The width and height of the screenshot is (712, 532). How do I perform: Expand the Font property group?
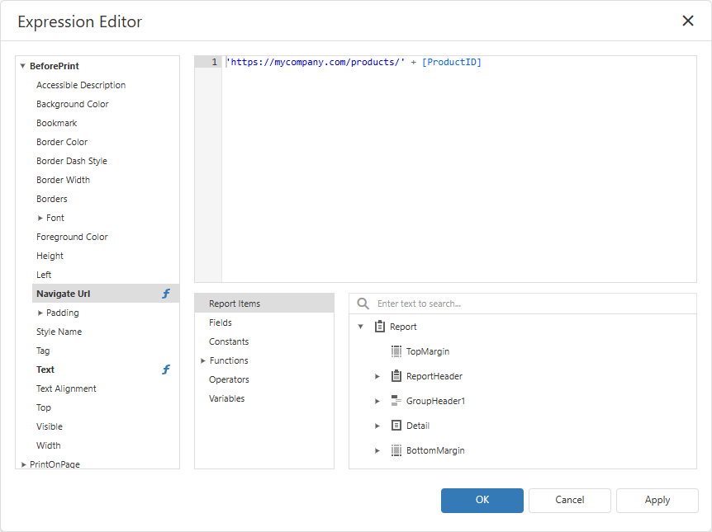40,218
